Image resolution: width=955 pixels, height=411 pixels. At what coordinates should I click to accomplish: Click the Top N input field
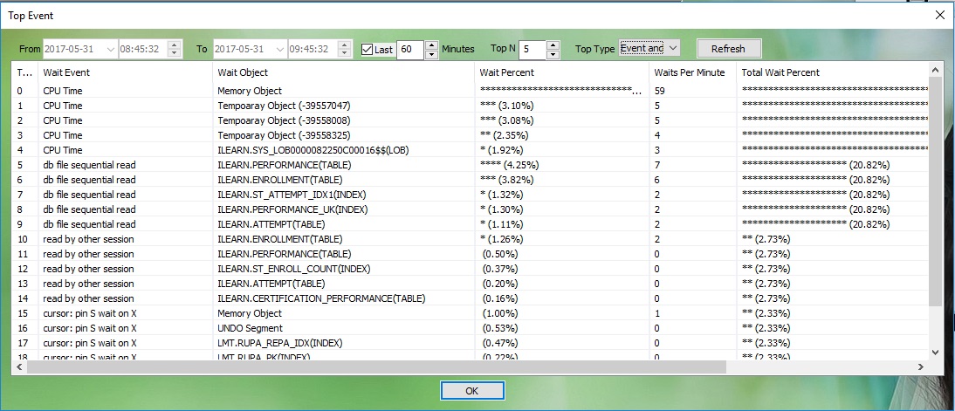click(532, 50)
